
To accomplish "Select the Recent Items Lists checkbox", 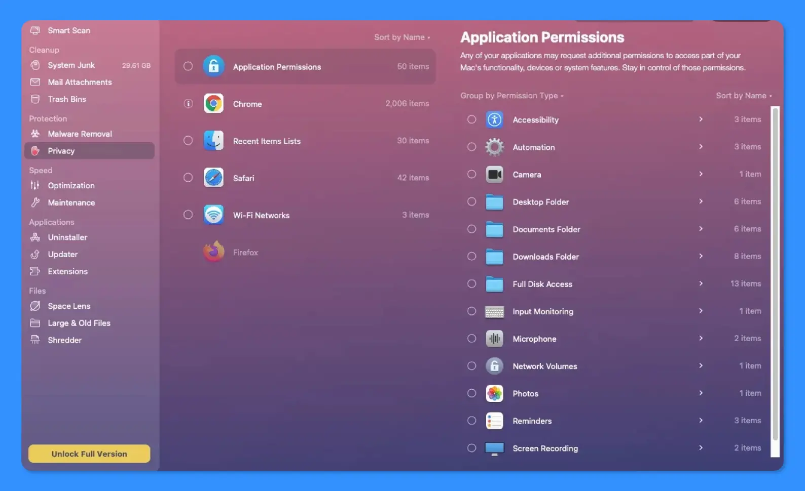I will (x=188, y=141).
